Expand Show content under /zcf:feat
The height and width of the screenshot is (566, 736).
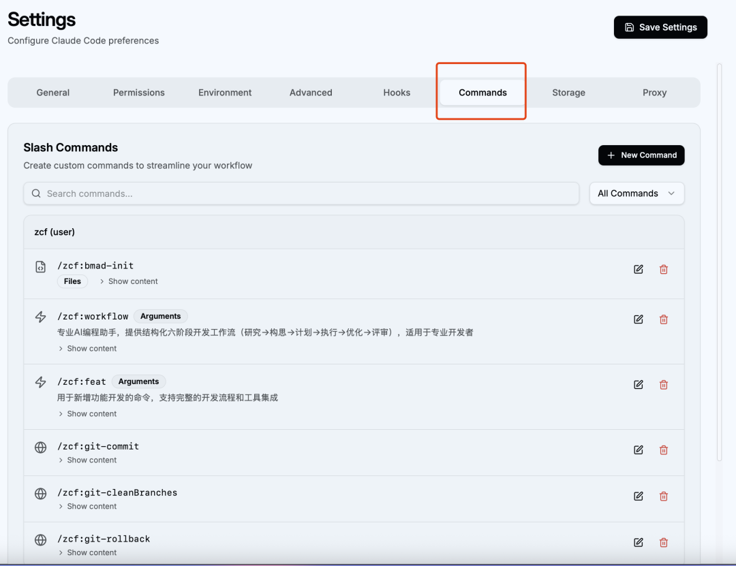pyautogui.click(x=87, y=413)
